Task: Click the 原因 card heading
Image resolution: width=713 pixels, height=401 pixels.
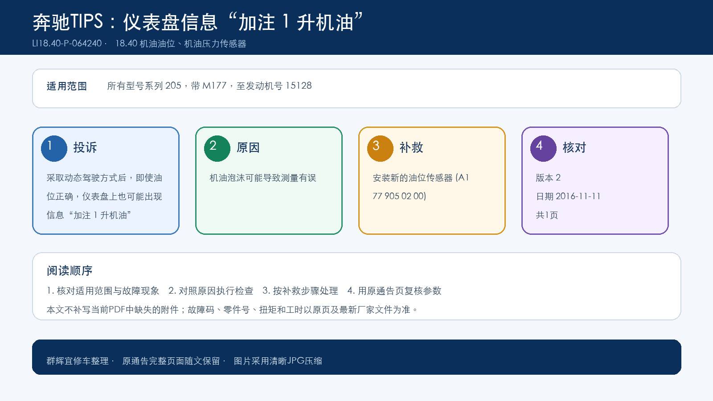Action: tap(248, 147)
